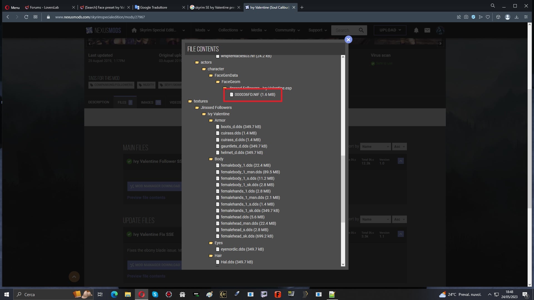Switch to the Google Traduttore tab
Screen dimensions: 534x300
[160, 7]
